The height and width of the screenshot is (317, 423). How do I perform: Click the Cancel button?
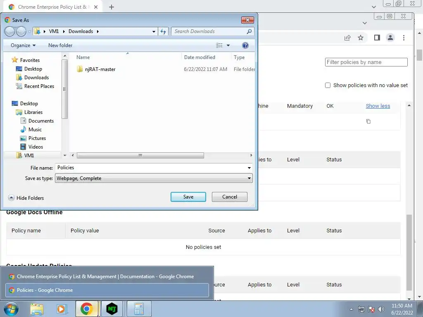click(x=230, y=197)
